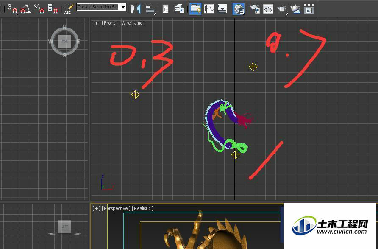
Task: Click the Render Production teapot
Action: [281, 9]
